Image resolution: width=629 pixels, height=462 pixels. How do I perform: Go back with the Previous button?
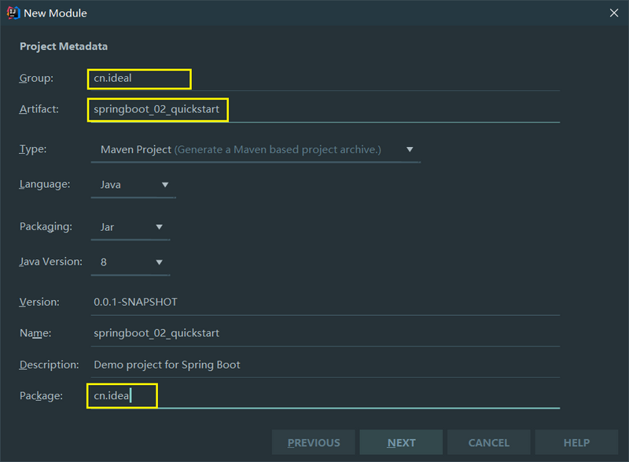(314, 442)
